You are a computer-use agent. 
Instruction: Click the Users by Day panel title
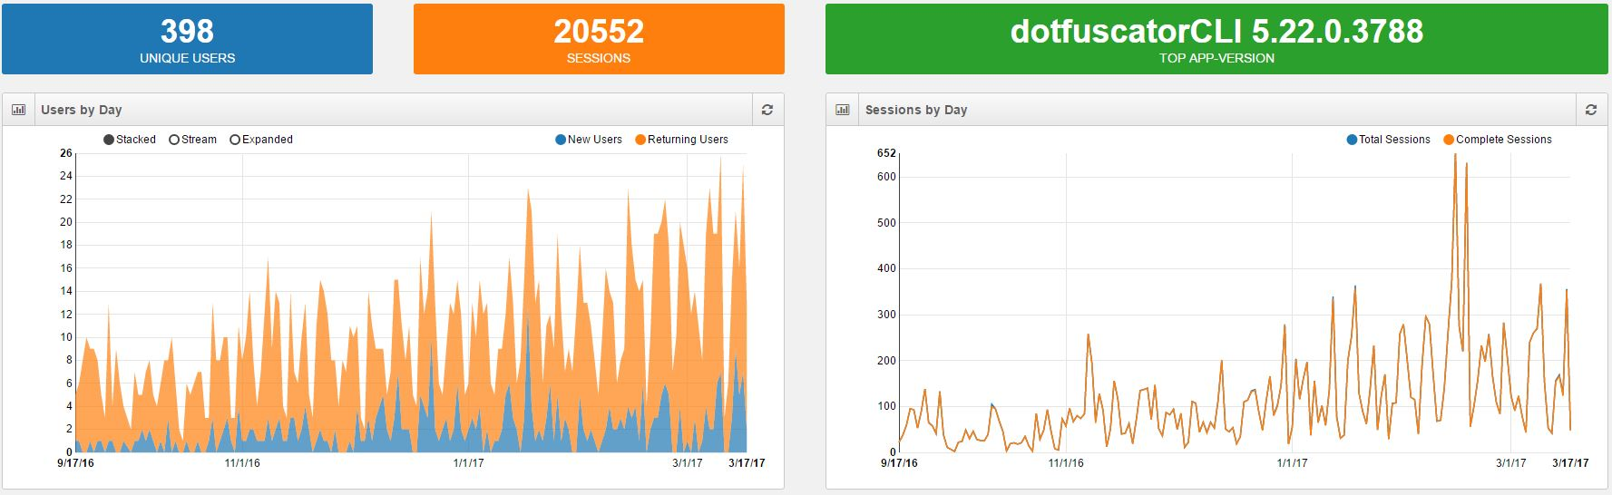pos(82,110)
